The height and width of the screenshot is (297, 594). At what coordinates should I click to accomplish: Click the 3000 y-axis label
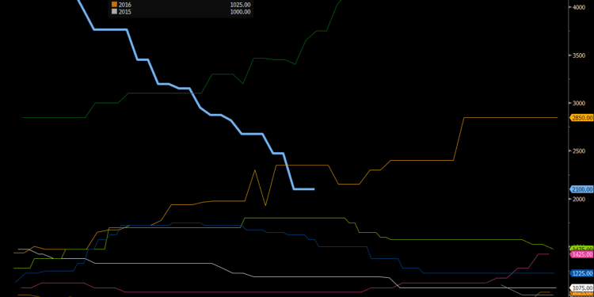pyautogui.click(x=578, y=104)
